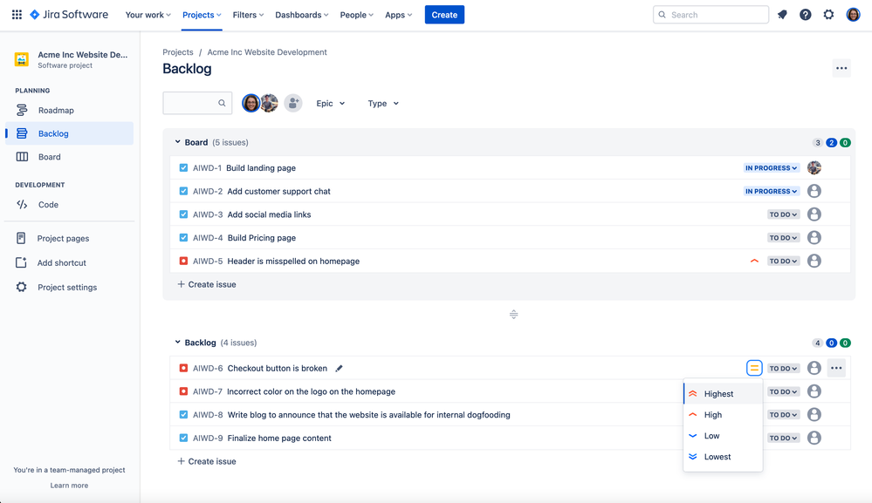Viewport: 872px width, 503px height.
Task: Open the To Do status dropdown for AIWD-3
Action: coord(784,214)
